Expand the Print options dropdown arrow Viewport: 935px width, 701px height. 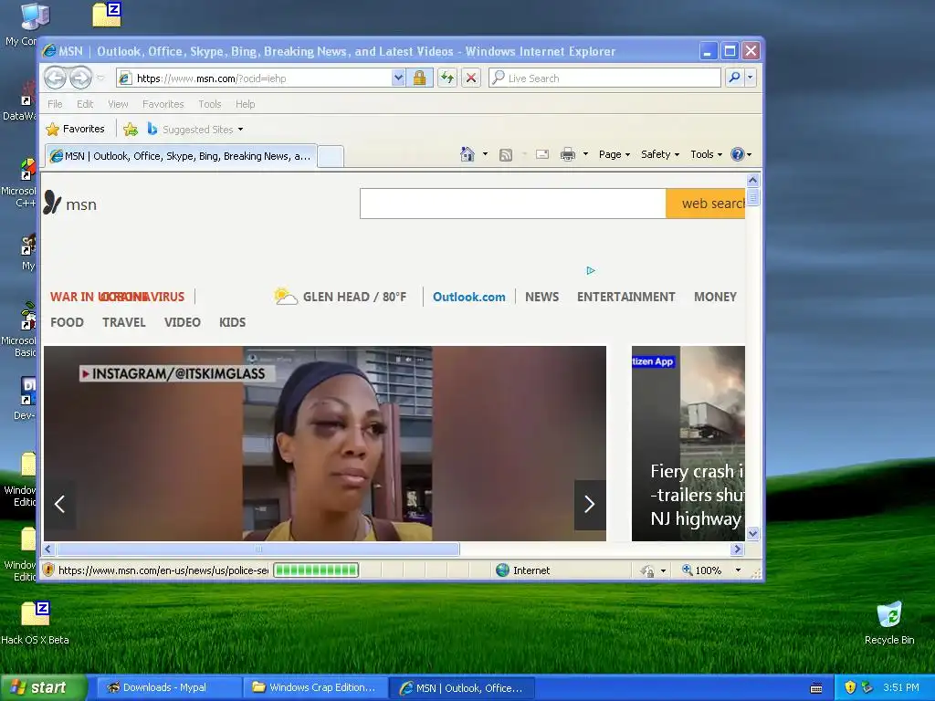click(x=585, y=154)
